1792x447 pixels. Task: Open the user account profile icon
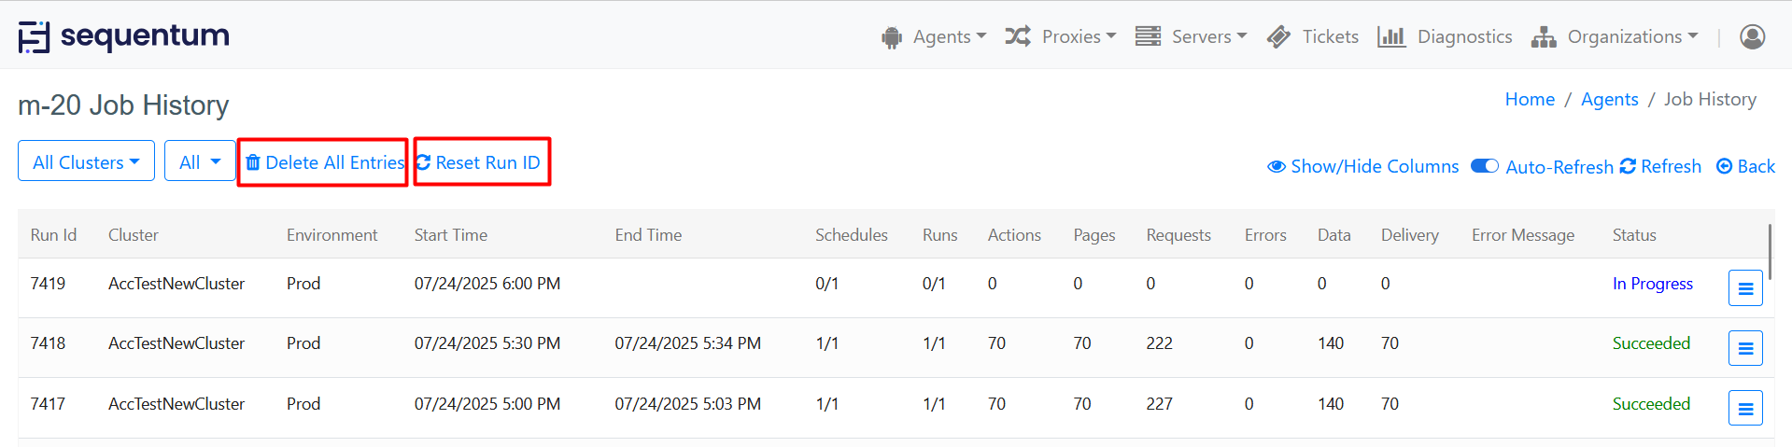[1752, 36]
